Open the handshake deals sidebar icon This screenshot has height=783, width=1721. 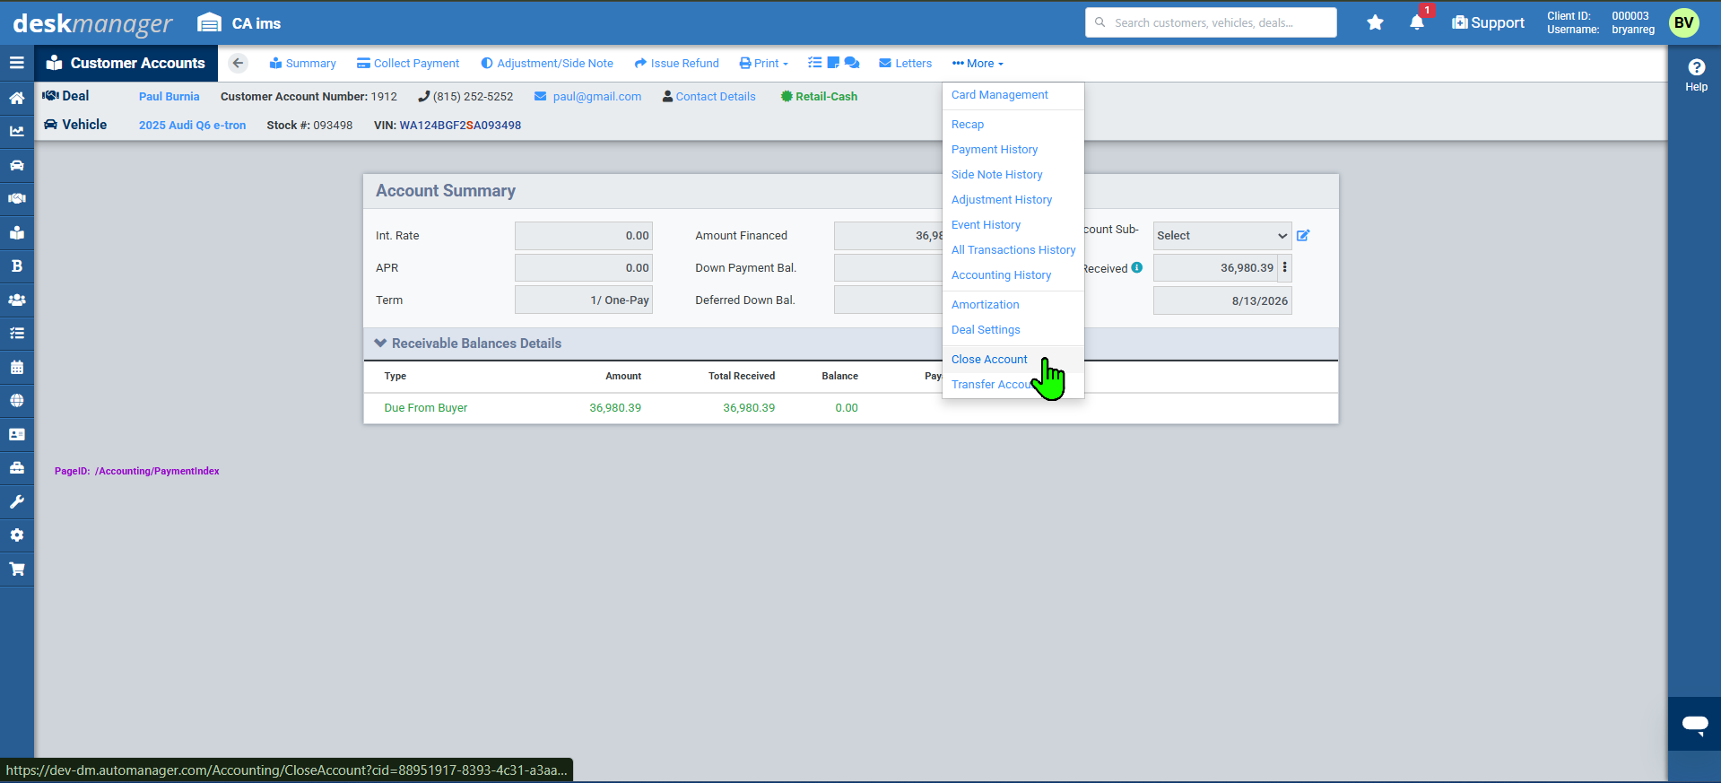click(x=16, y=198)
